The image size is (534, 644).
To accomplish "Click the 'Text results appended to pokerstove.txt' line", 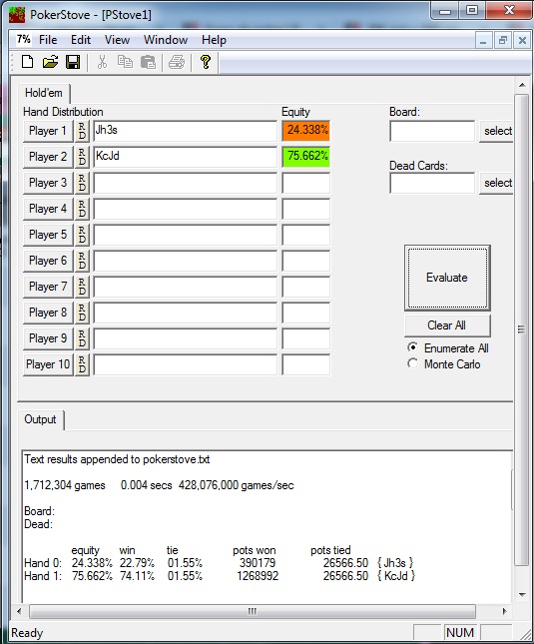I will [117, 459].
